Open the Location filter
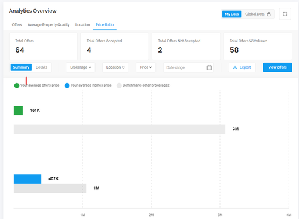Viewport: 299px width, 219px height. 115,67
